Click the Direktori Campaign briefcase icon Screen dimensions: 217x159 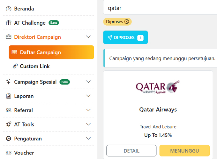point(9,37)
